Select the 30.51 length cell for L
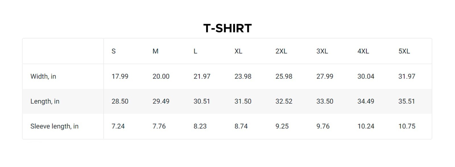The width and height of the screenshot is (455, 167). [x=202, y=101]
